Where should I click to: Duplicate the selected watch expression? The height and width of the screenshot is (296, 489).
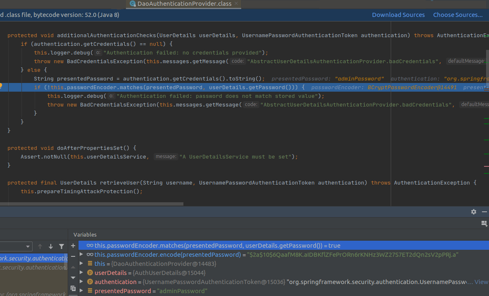pyautogui.click(x=73, y=289)
